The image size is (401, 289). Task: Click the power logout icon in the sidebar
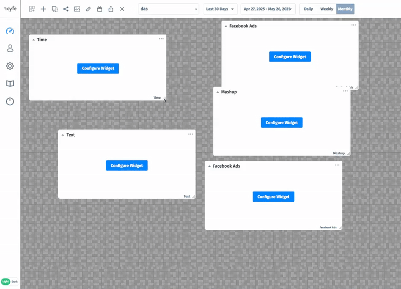[x=10, y=101]
